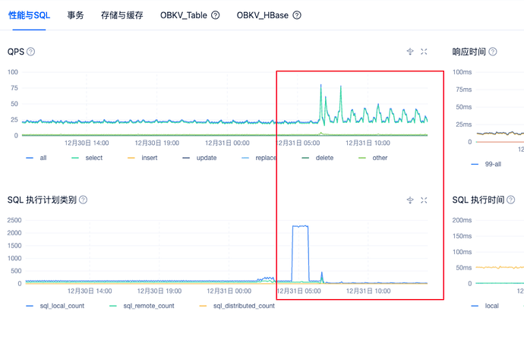The image size is (524, 340).
Task: Open help icon beside SQL 执行计划类别
Action: pyautogui.click(x=84, y=200)
